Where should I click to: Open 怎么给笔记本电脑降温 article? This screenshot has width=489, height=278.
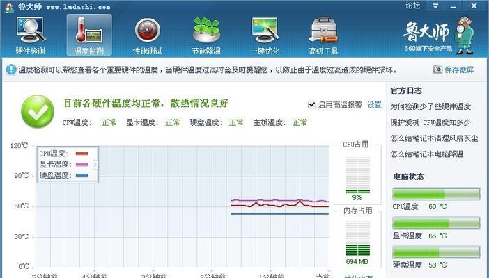coord(427,154)
